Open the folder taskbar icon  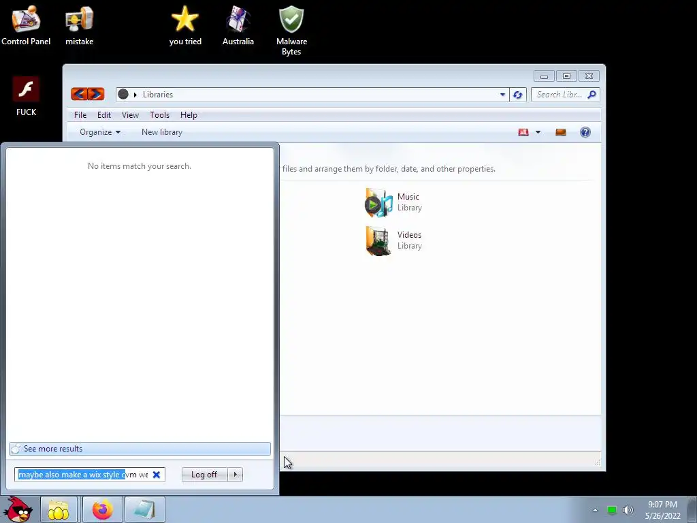59,509
